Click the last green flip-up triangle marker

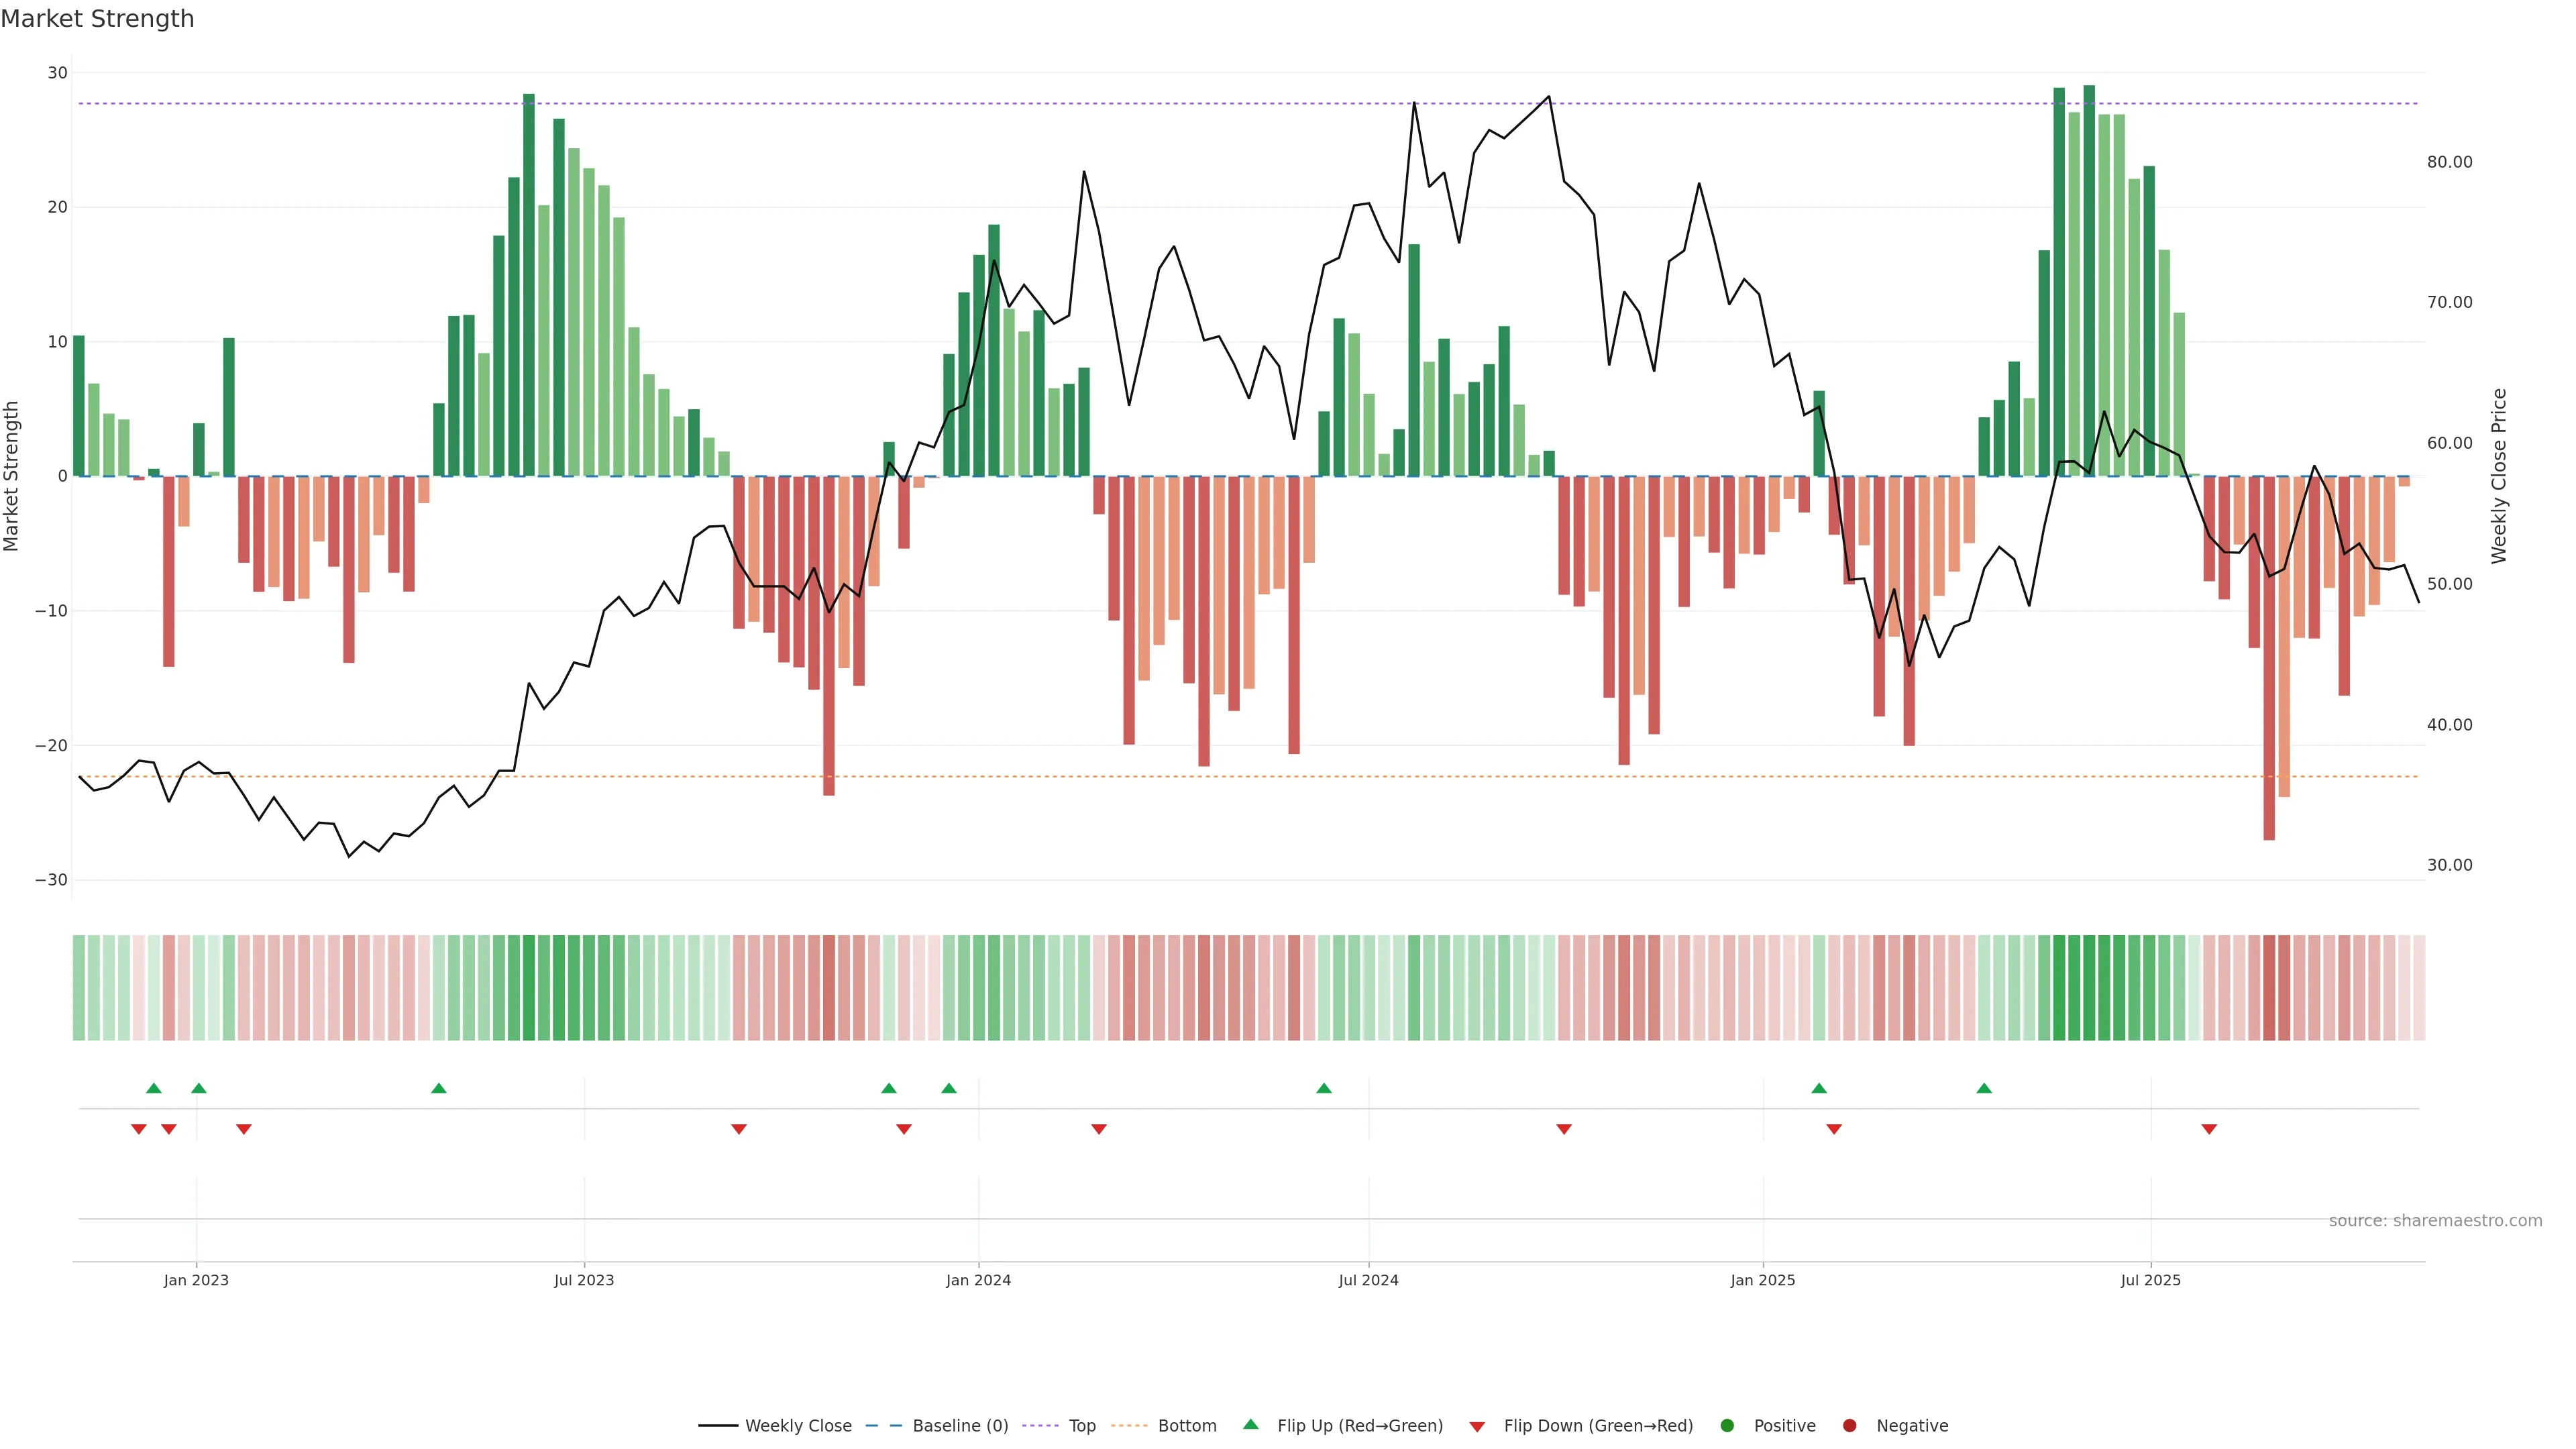coord(1984,1088)
